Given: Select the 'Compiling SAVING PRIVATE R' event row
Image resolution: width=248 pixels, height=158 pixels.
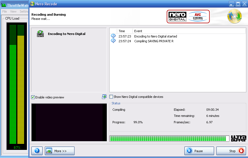Looking at the screenshot, I should point(178,41).
